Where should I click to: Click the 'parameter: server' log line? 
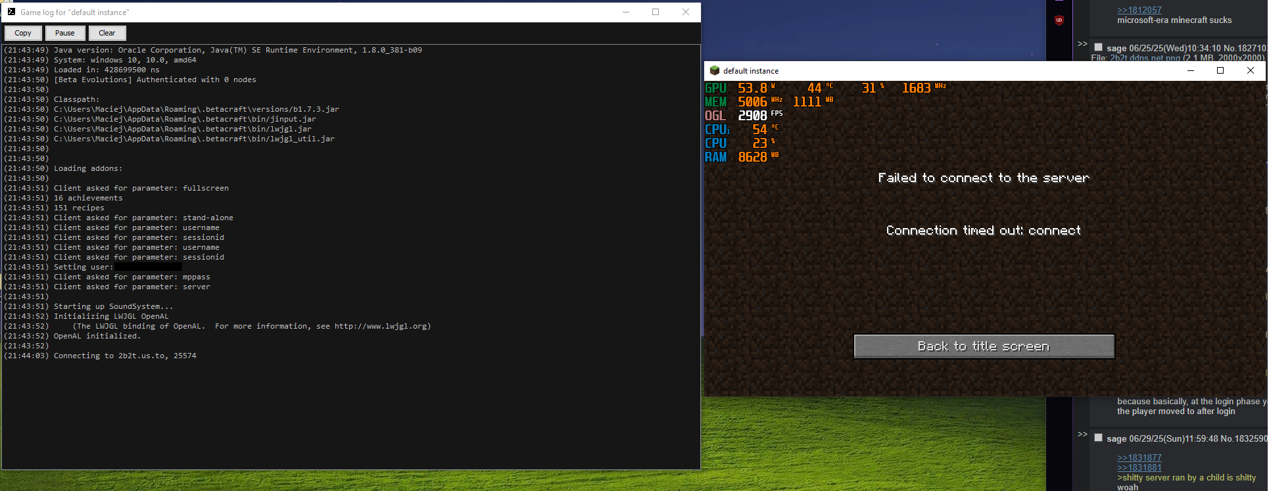point(107,287)
